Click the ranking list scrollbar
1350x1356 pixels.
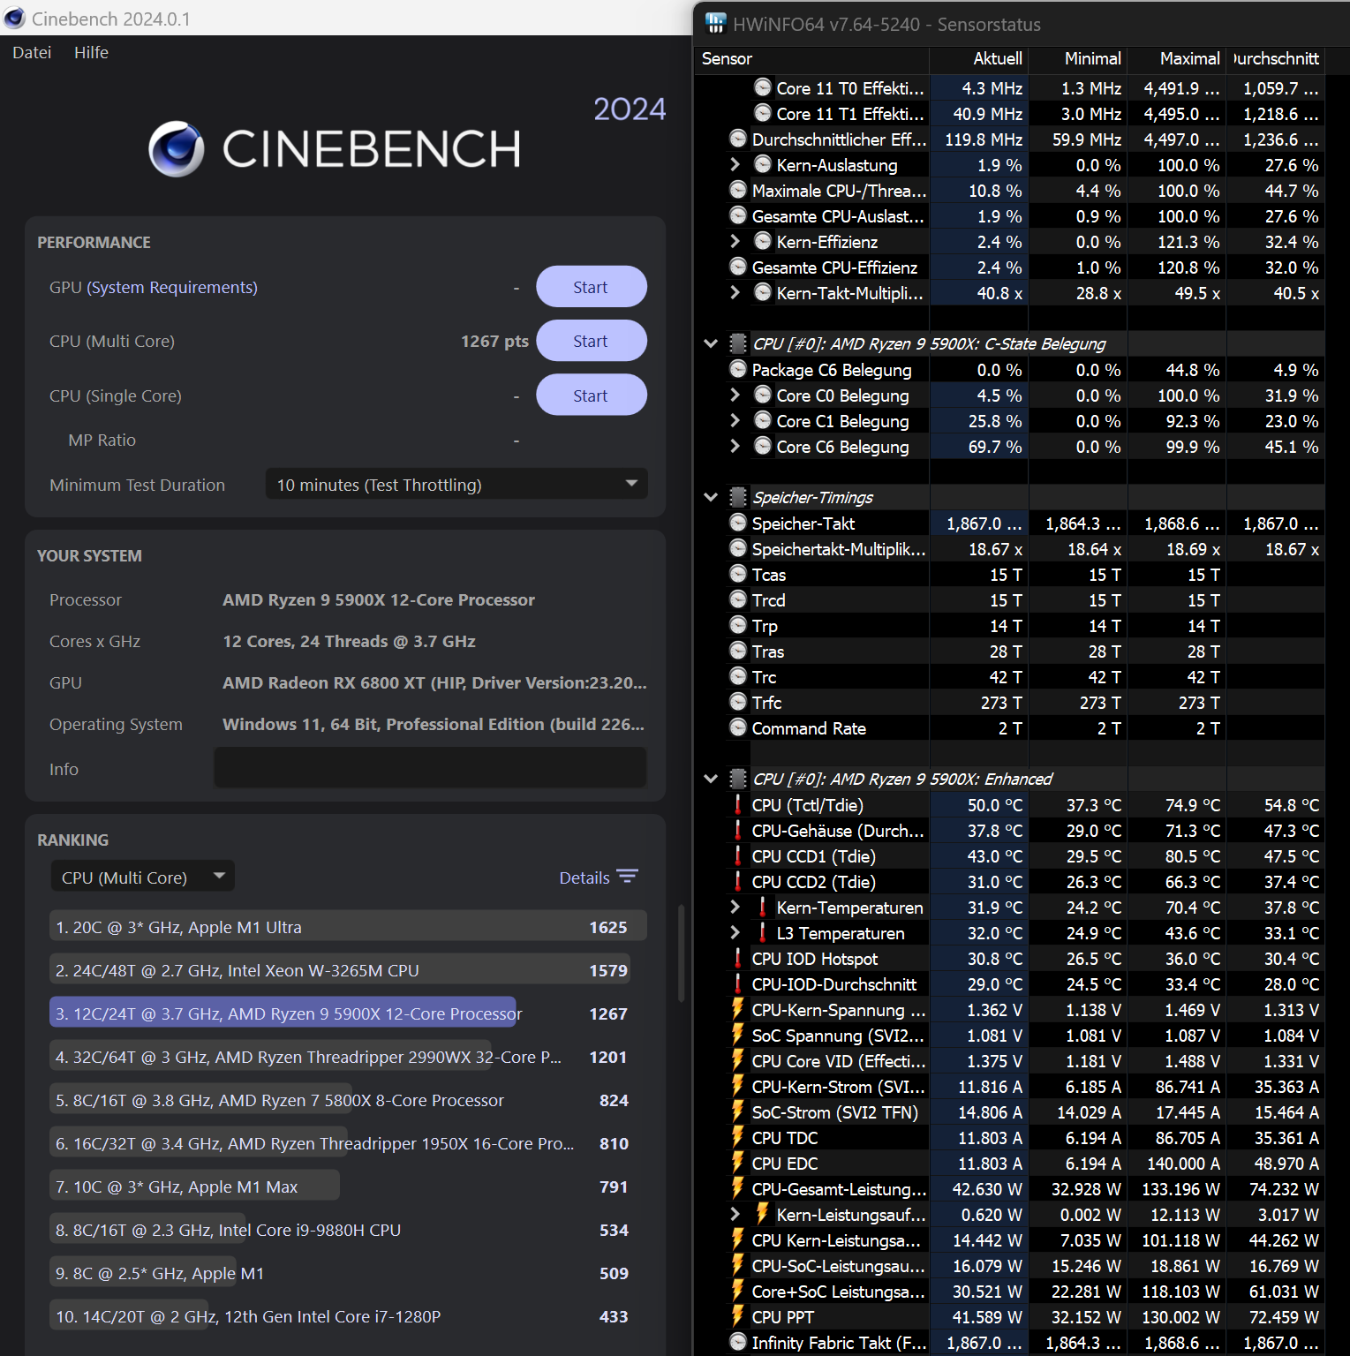tap(681, 953)
